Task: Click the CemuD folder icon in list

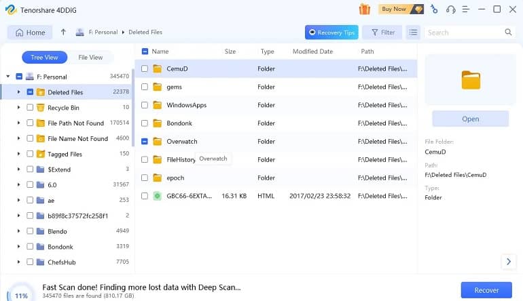Action: point(157,68)
